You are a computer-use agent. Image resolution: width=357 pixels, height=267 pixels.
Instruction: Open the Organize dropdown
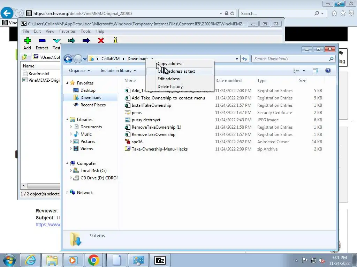[x=79, y=71]
